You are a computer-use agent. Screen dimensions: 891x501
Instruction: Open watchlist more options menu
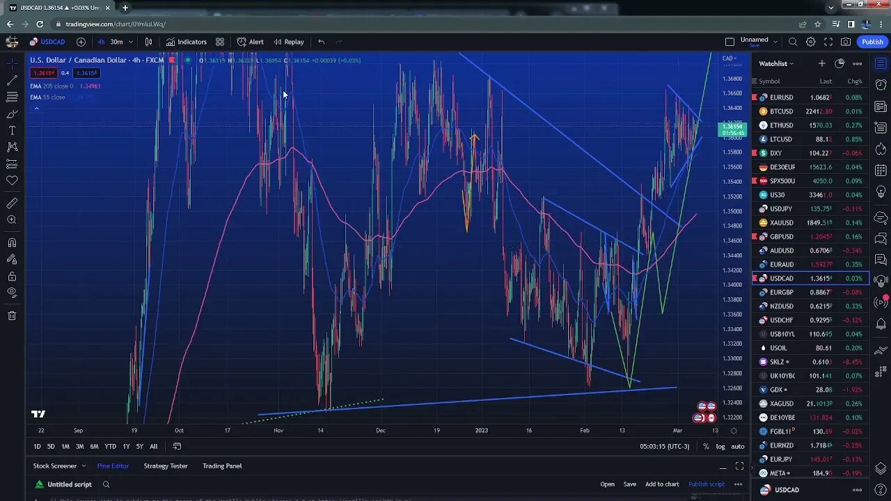857,63
